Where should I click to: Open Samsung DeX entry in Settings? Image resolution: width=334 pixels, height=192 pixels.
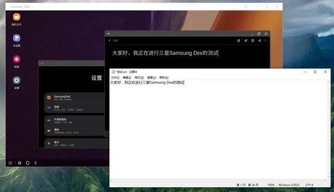click(74, 98)
